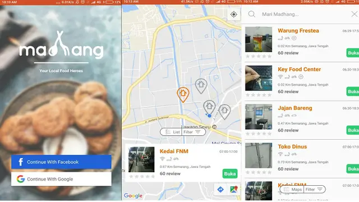Tap Warung Frestea thumbnail image
Screen dimensions: 359x202
coord(259,39)
